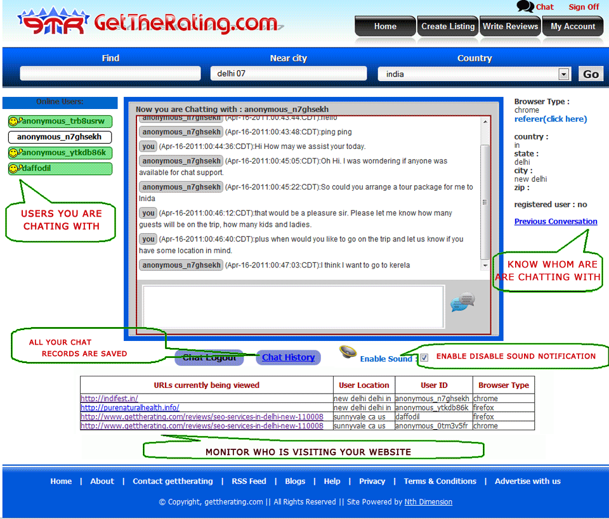609x519 pixels.
Task: Select online user anonymous_trb8usrw
Action: 60,122
